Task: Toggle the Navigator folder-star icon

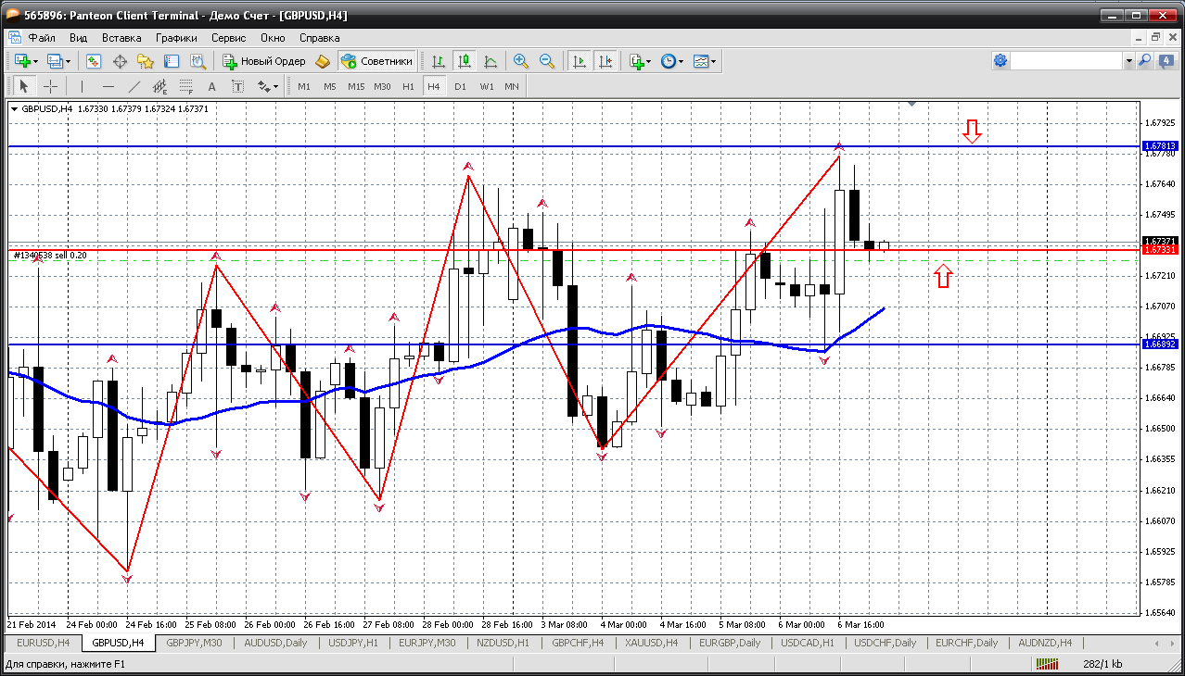Action: point(146,61)
